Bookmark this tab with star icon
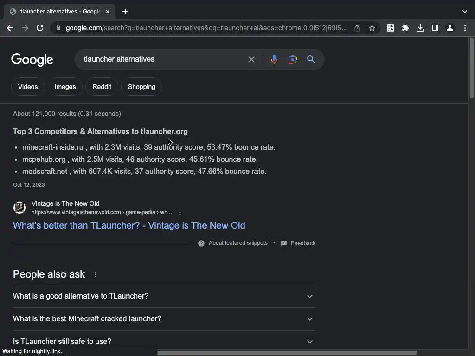 click(x=372, y=28)
